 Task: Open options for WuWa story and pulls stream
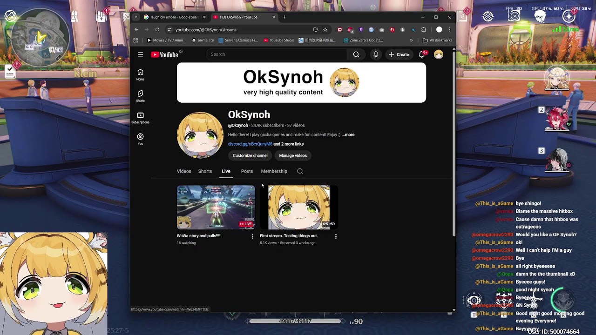click(253, 236)
